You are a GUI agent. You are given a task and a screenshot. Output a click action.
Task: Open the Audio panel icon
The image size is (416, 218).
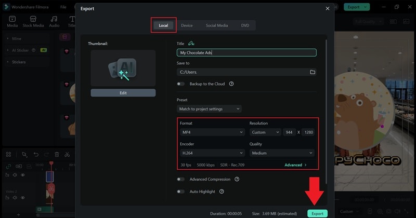tap(54, 21)
